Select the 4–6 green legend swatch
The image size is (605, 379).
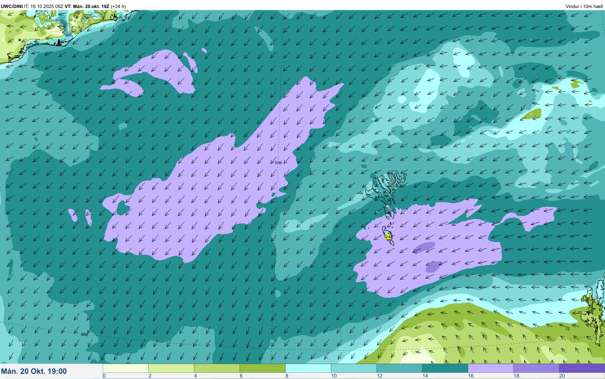217,368
